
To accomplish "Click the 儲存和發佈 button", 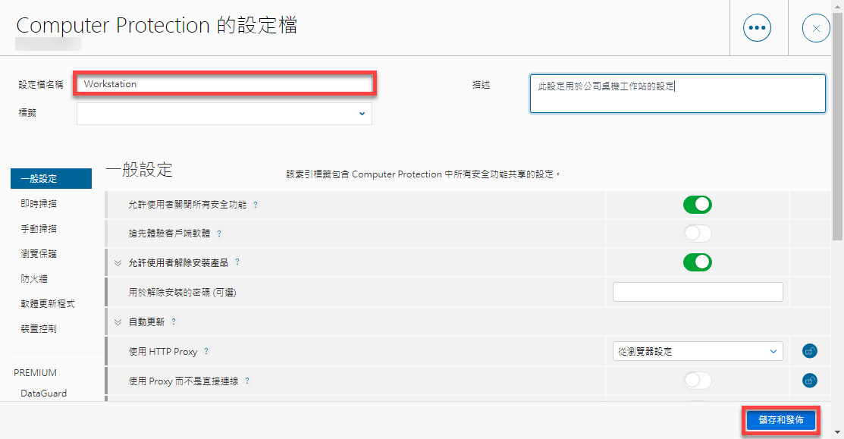I will (780, 420).
